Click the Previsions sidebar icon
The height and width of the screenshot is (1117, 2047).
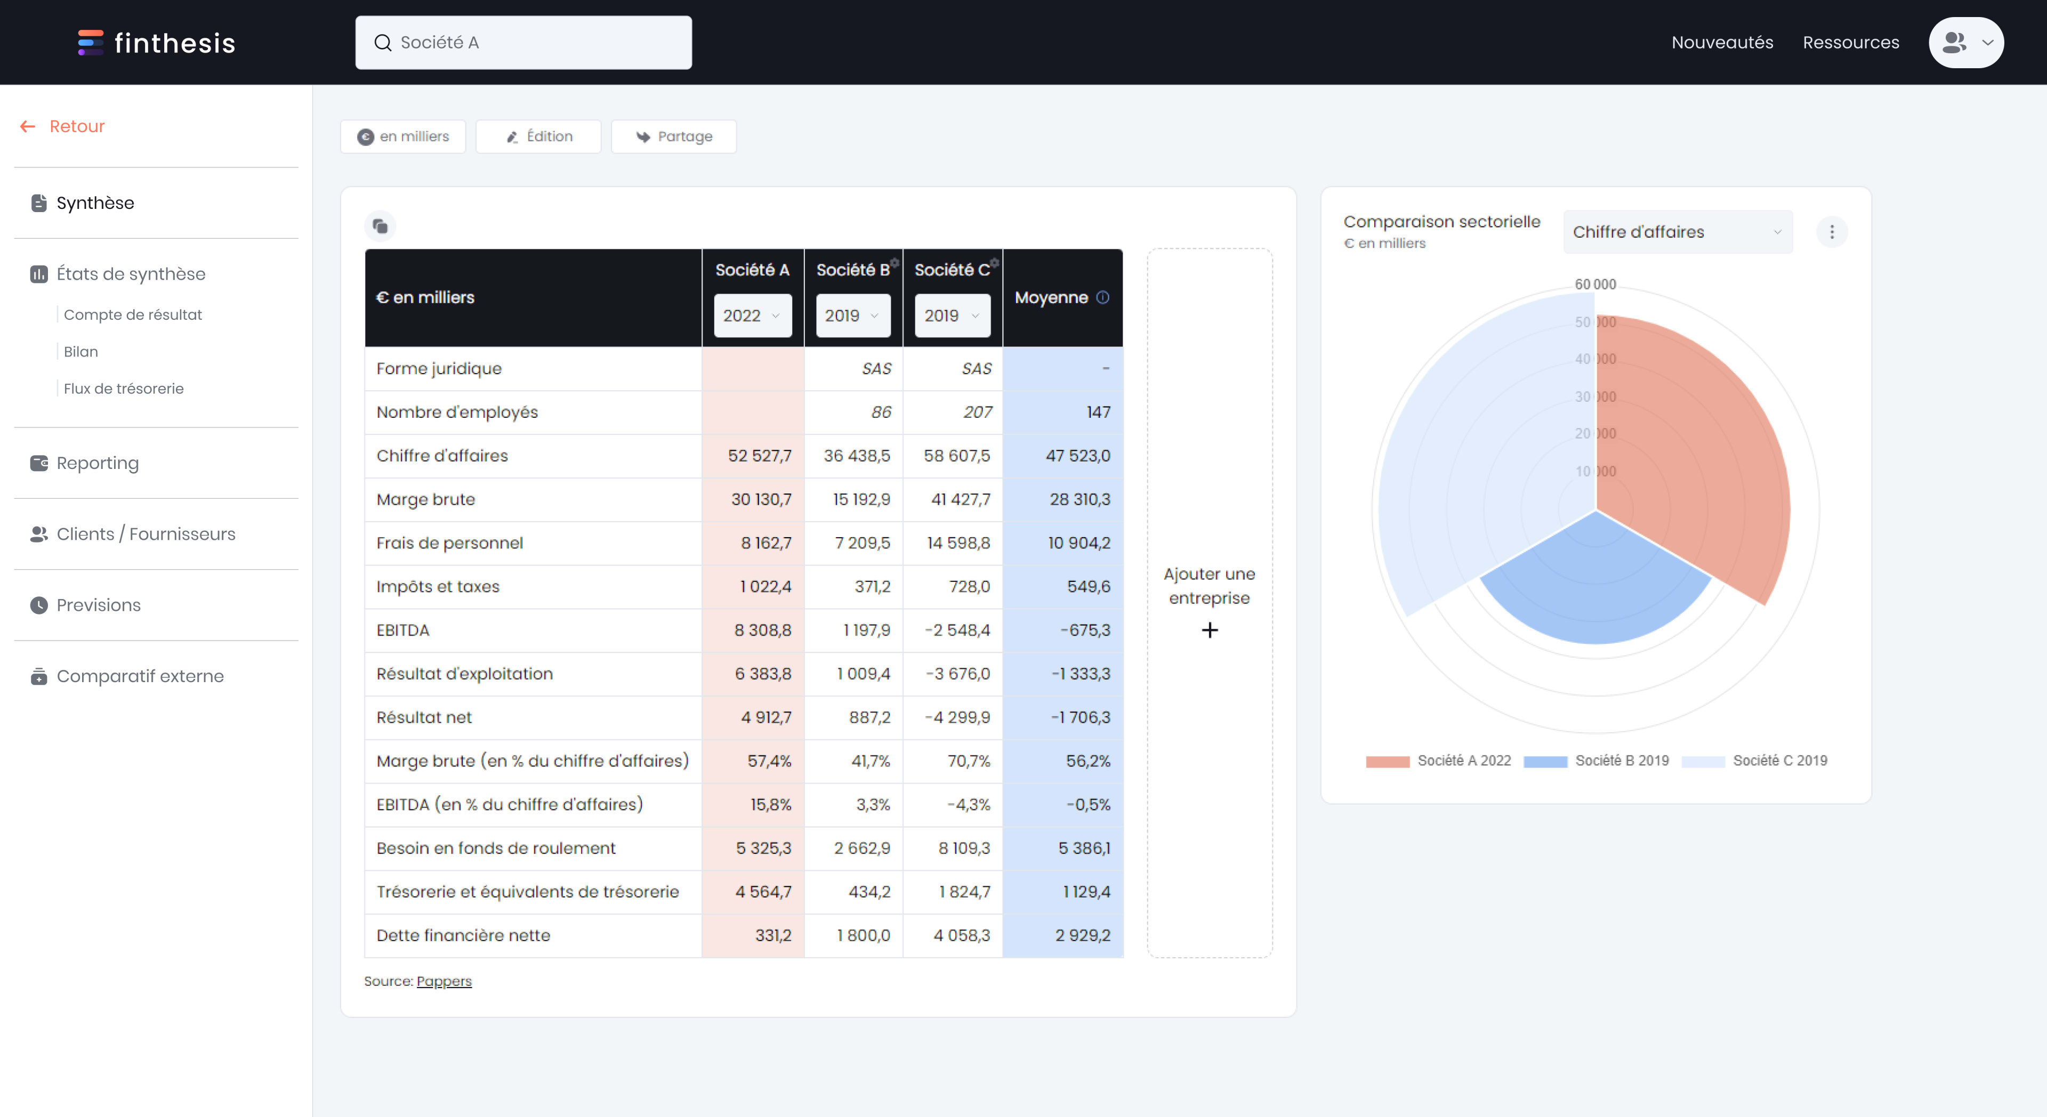37,604
